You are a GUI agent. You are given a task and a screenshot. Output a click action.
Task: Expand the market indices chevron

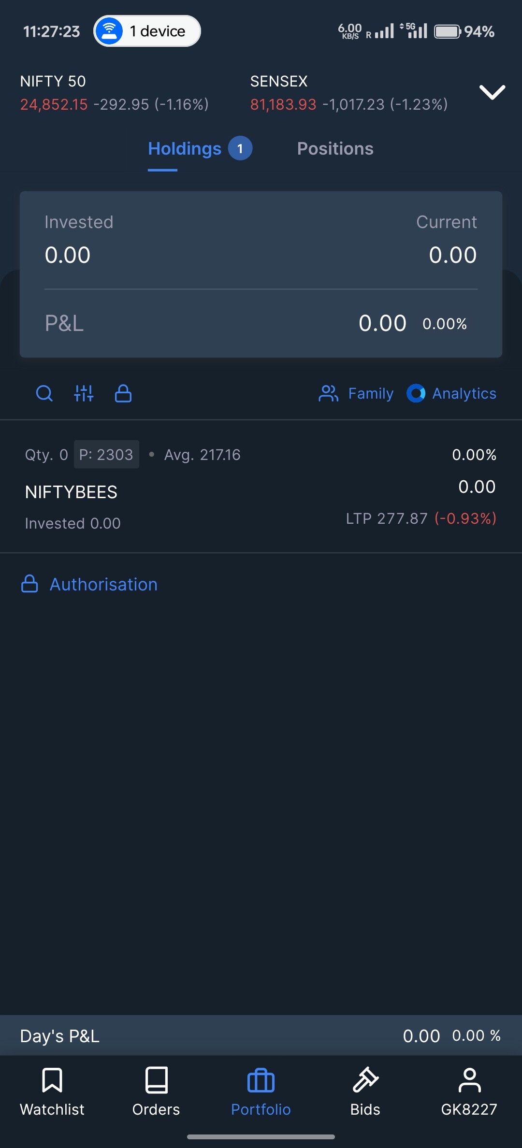pos(492,92)
